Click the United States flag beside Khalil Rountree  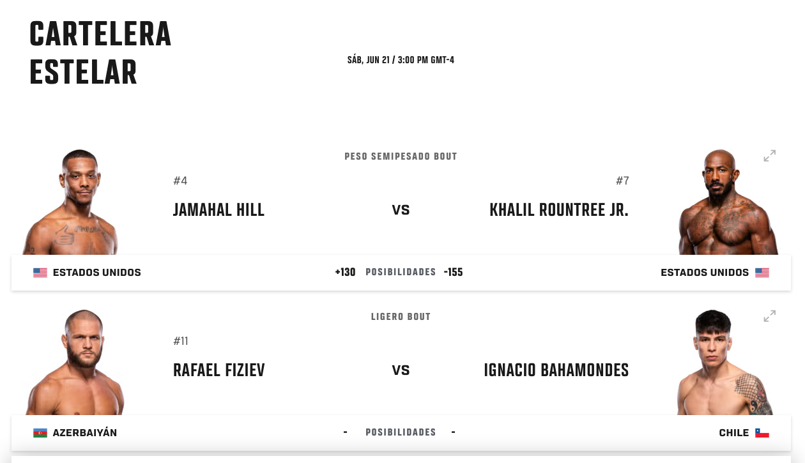point(762,273)
